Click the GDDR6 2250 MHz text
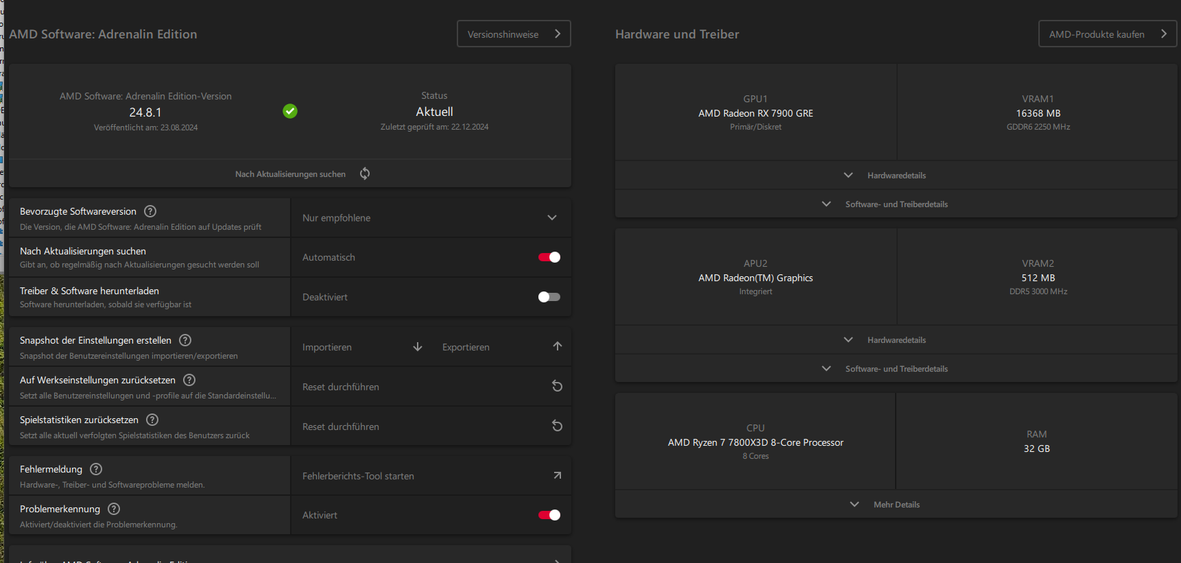 tap(1038, 127)
